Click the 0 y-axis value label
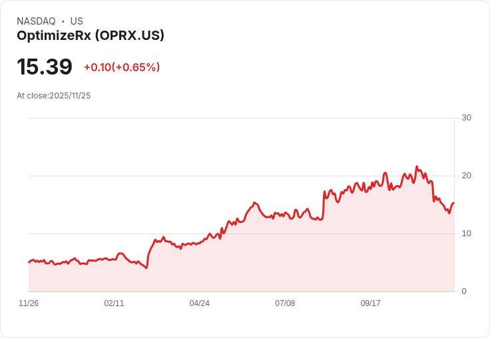This screenshot has height=338, width=490. 464,291
